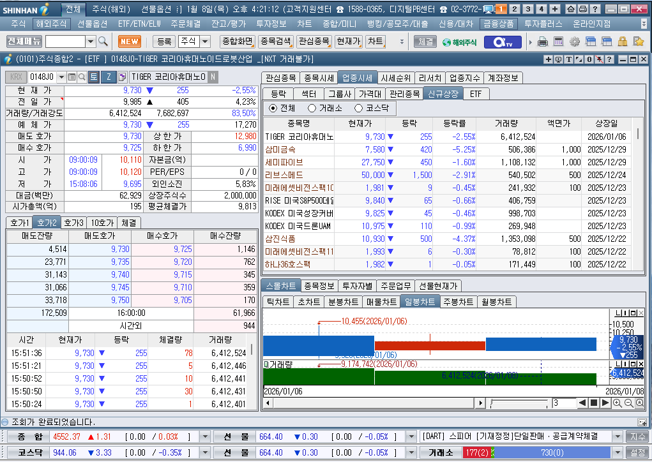This screenshot has width=652, height=462.
Task: Switch to virtual screen 2
Action: pos(514,9)
